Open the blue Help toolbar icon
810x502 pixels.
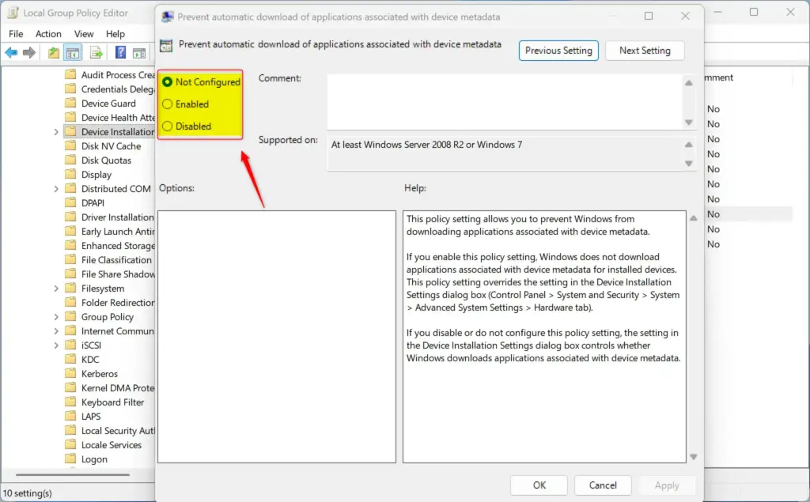coord(120,53)
